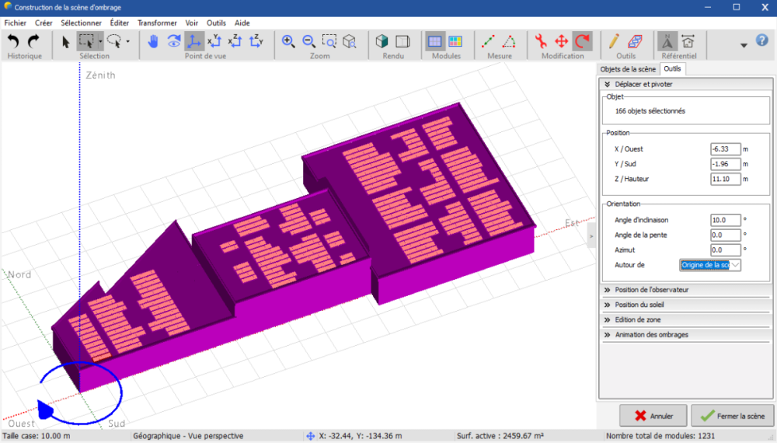
Task: Expand 'Position du soleil' section
Action: click(639, 305)
